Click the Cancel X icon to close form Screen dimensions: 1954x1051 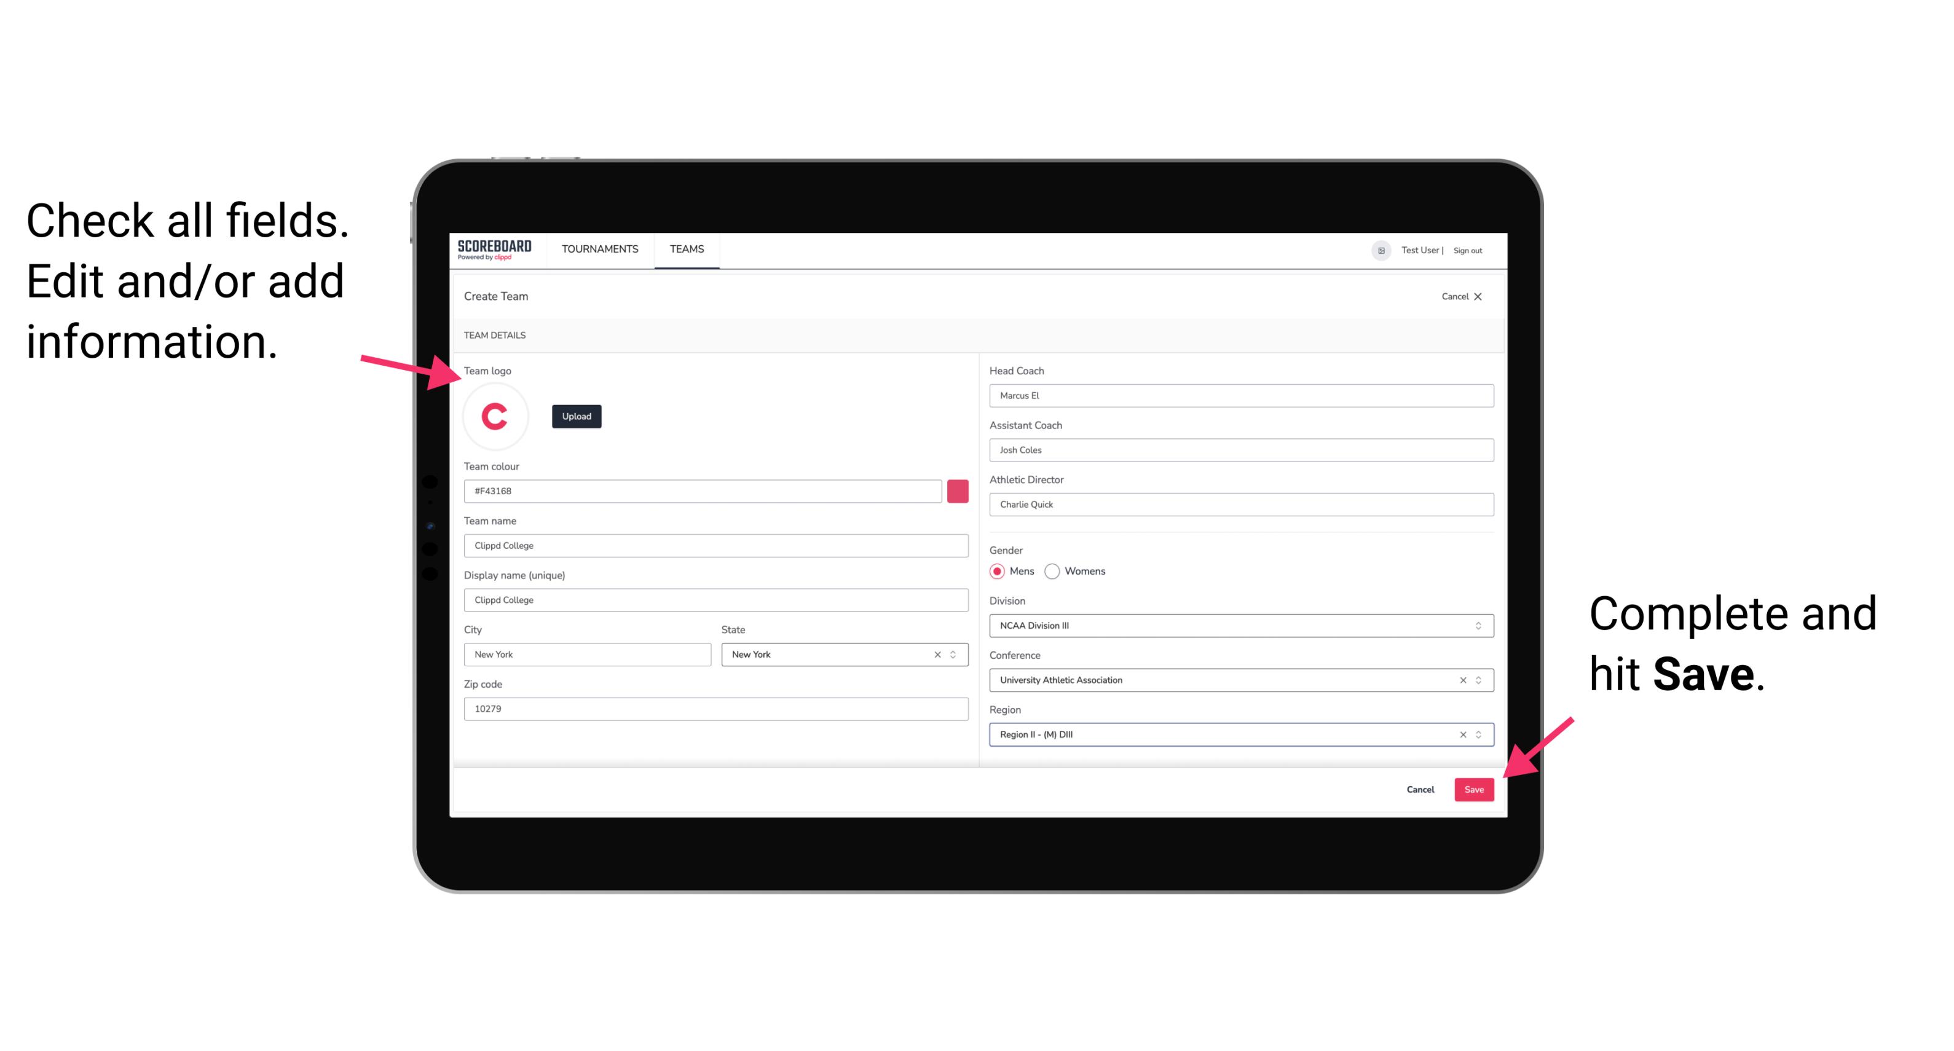pos(1486,295)
